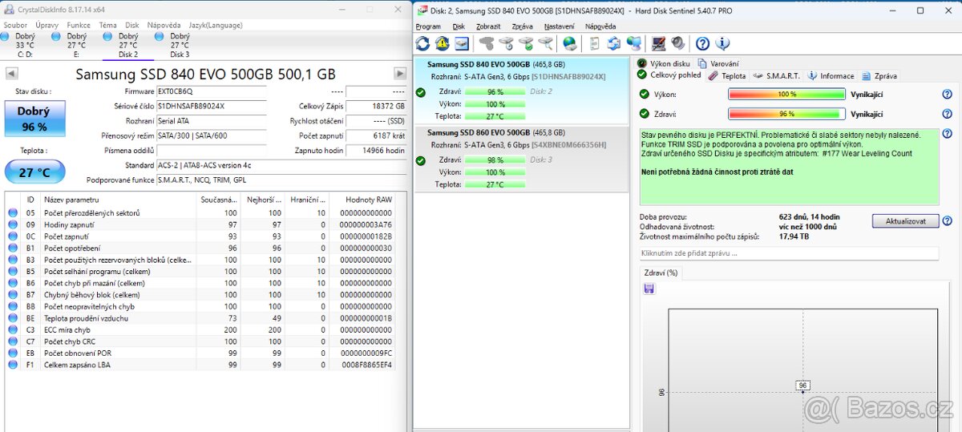The width and height of the screenshot is (962, 432).
Task: Click the globe icon in Hard Disk Sentinel toolbar
Action: pyautogui.click(x=569, y=43)
